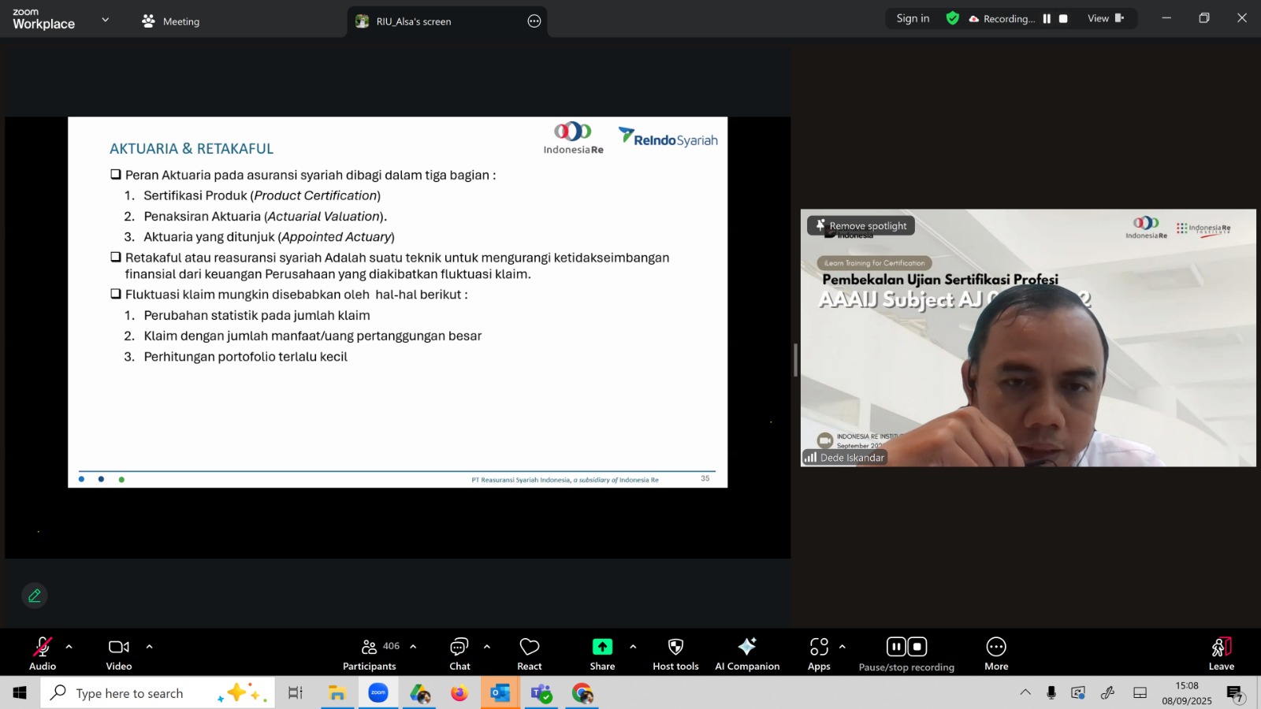Select the RIU_Alsa's screen tab
This screenshot has width=1261, height=709.
click(x=413, y=21)
